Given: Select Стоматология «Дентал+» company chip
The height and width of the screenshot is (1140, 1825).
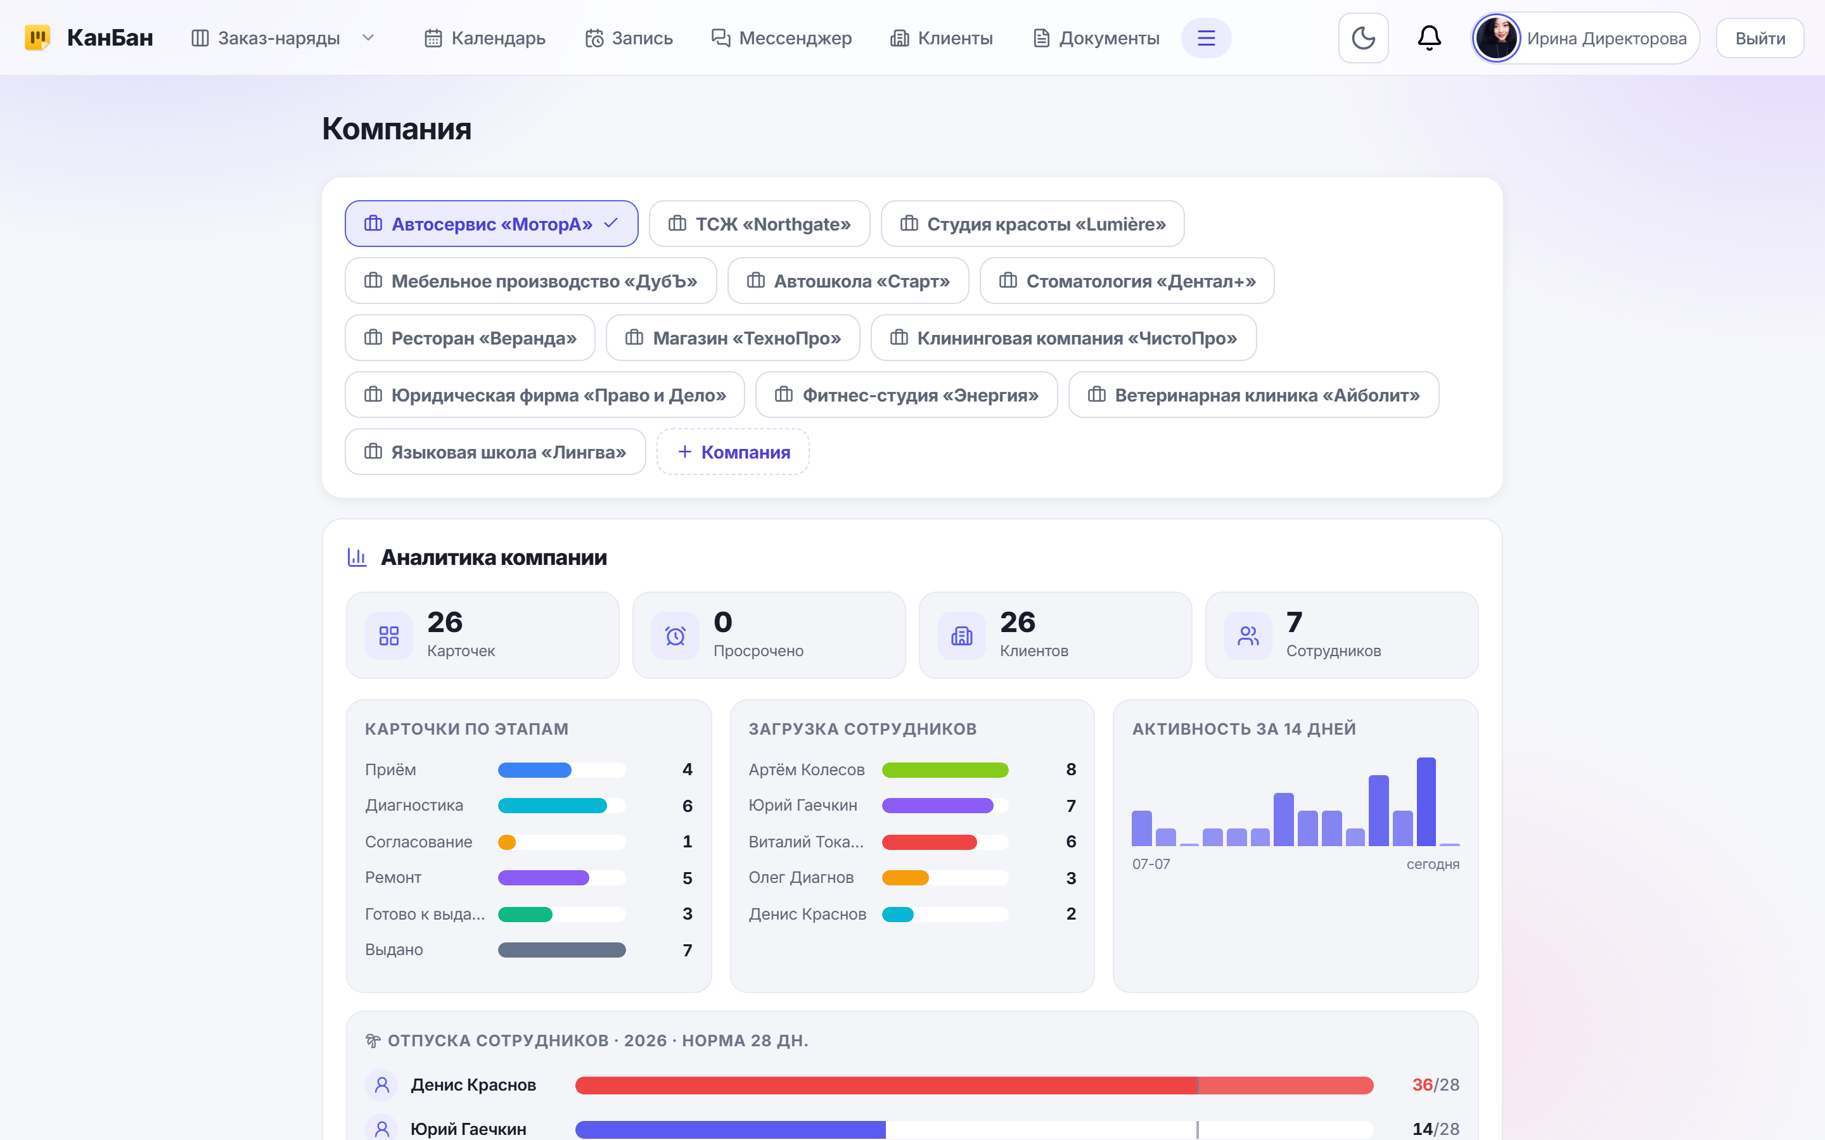Looking at the screenshot, I should point(1127,281).
